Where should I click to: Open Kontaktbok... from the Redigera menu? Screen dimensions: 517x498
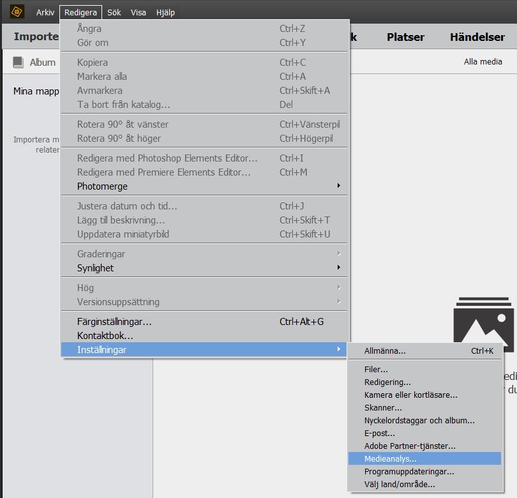point(204,336)
